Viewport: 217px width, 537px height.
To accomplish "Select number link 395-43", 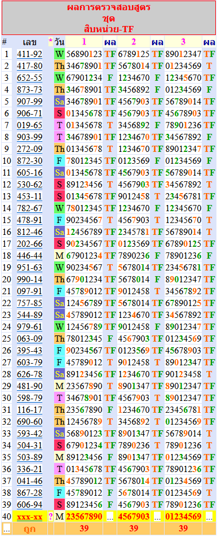I will click(30, 350).
